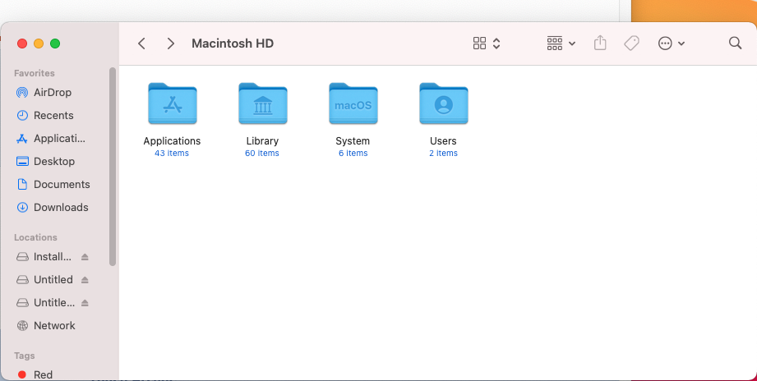
Task: Select the Users folder icon
Action: click(444, 103)
